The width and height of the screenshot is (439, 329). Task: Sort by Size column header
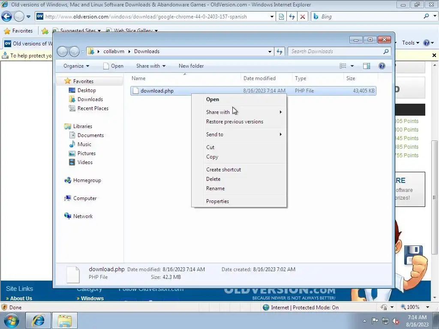tap(361, 78)
